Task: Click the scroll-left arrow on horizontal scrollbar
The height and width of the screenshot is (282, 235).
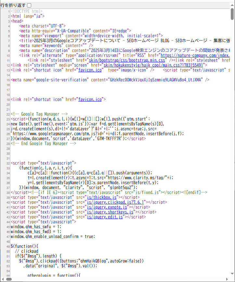Action: click(3, 279)
